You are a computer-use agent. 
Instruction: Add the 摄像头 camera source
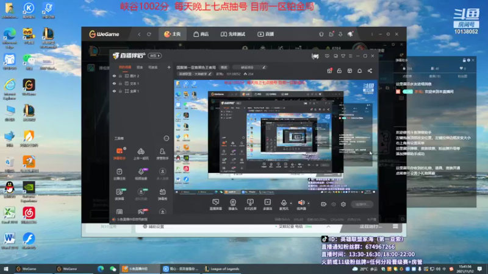tap(233, 205)
